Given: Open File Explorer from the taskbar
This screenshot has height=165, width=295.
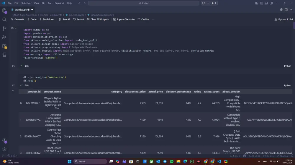Looking at the screenshot, I should pyautogui.click(x=178, y=161).
